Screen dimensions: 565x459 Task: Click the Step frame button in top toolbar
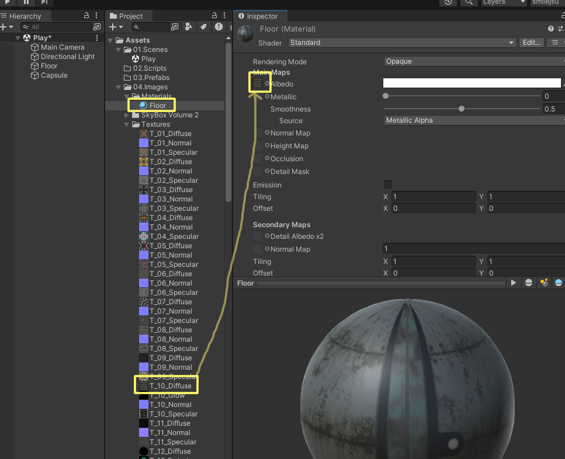click(x=44, y=2)
